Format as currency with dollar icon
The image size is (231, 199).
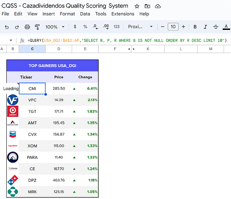point(75,27)
